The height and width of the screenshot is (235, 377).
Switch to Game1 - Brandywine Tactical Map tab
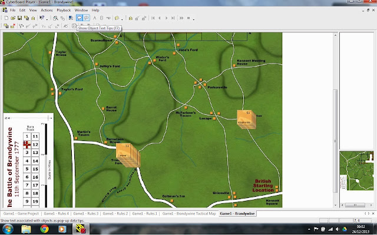(189, 213)
